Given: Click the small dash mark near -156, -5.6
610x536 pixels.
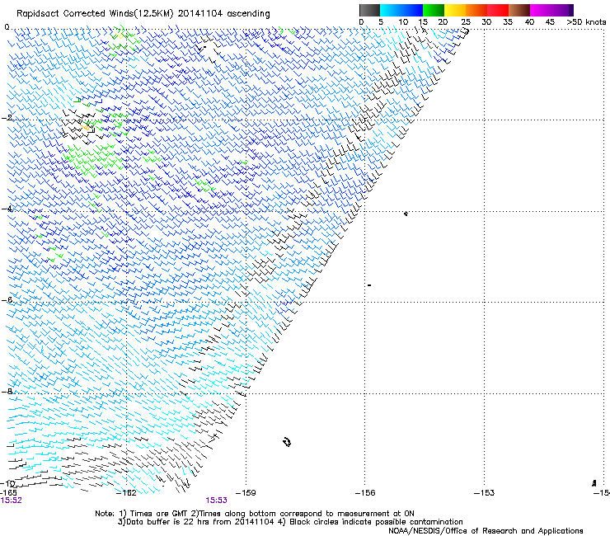Looking at the screenshot, I should click(369, 285).
